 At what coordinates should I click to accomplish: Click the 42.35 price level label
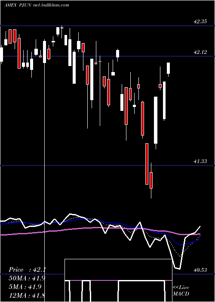pos(200,22)
